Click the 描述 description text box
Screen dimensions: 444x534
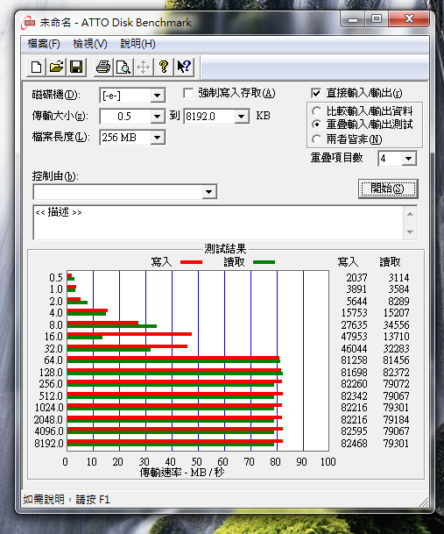pos(218,223)
